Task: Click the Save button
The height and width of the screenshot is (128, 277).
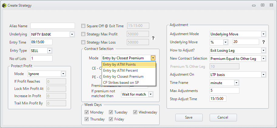Action: [x=189, y=117]
